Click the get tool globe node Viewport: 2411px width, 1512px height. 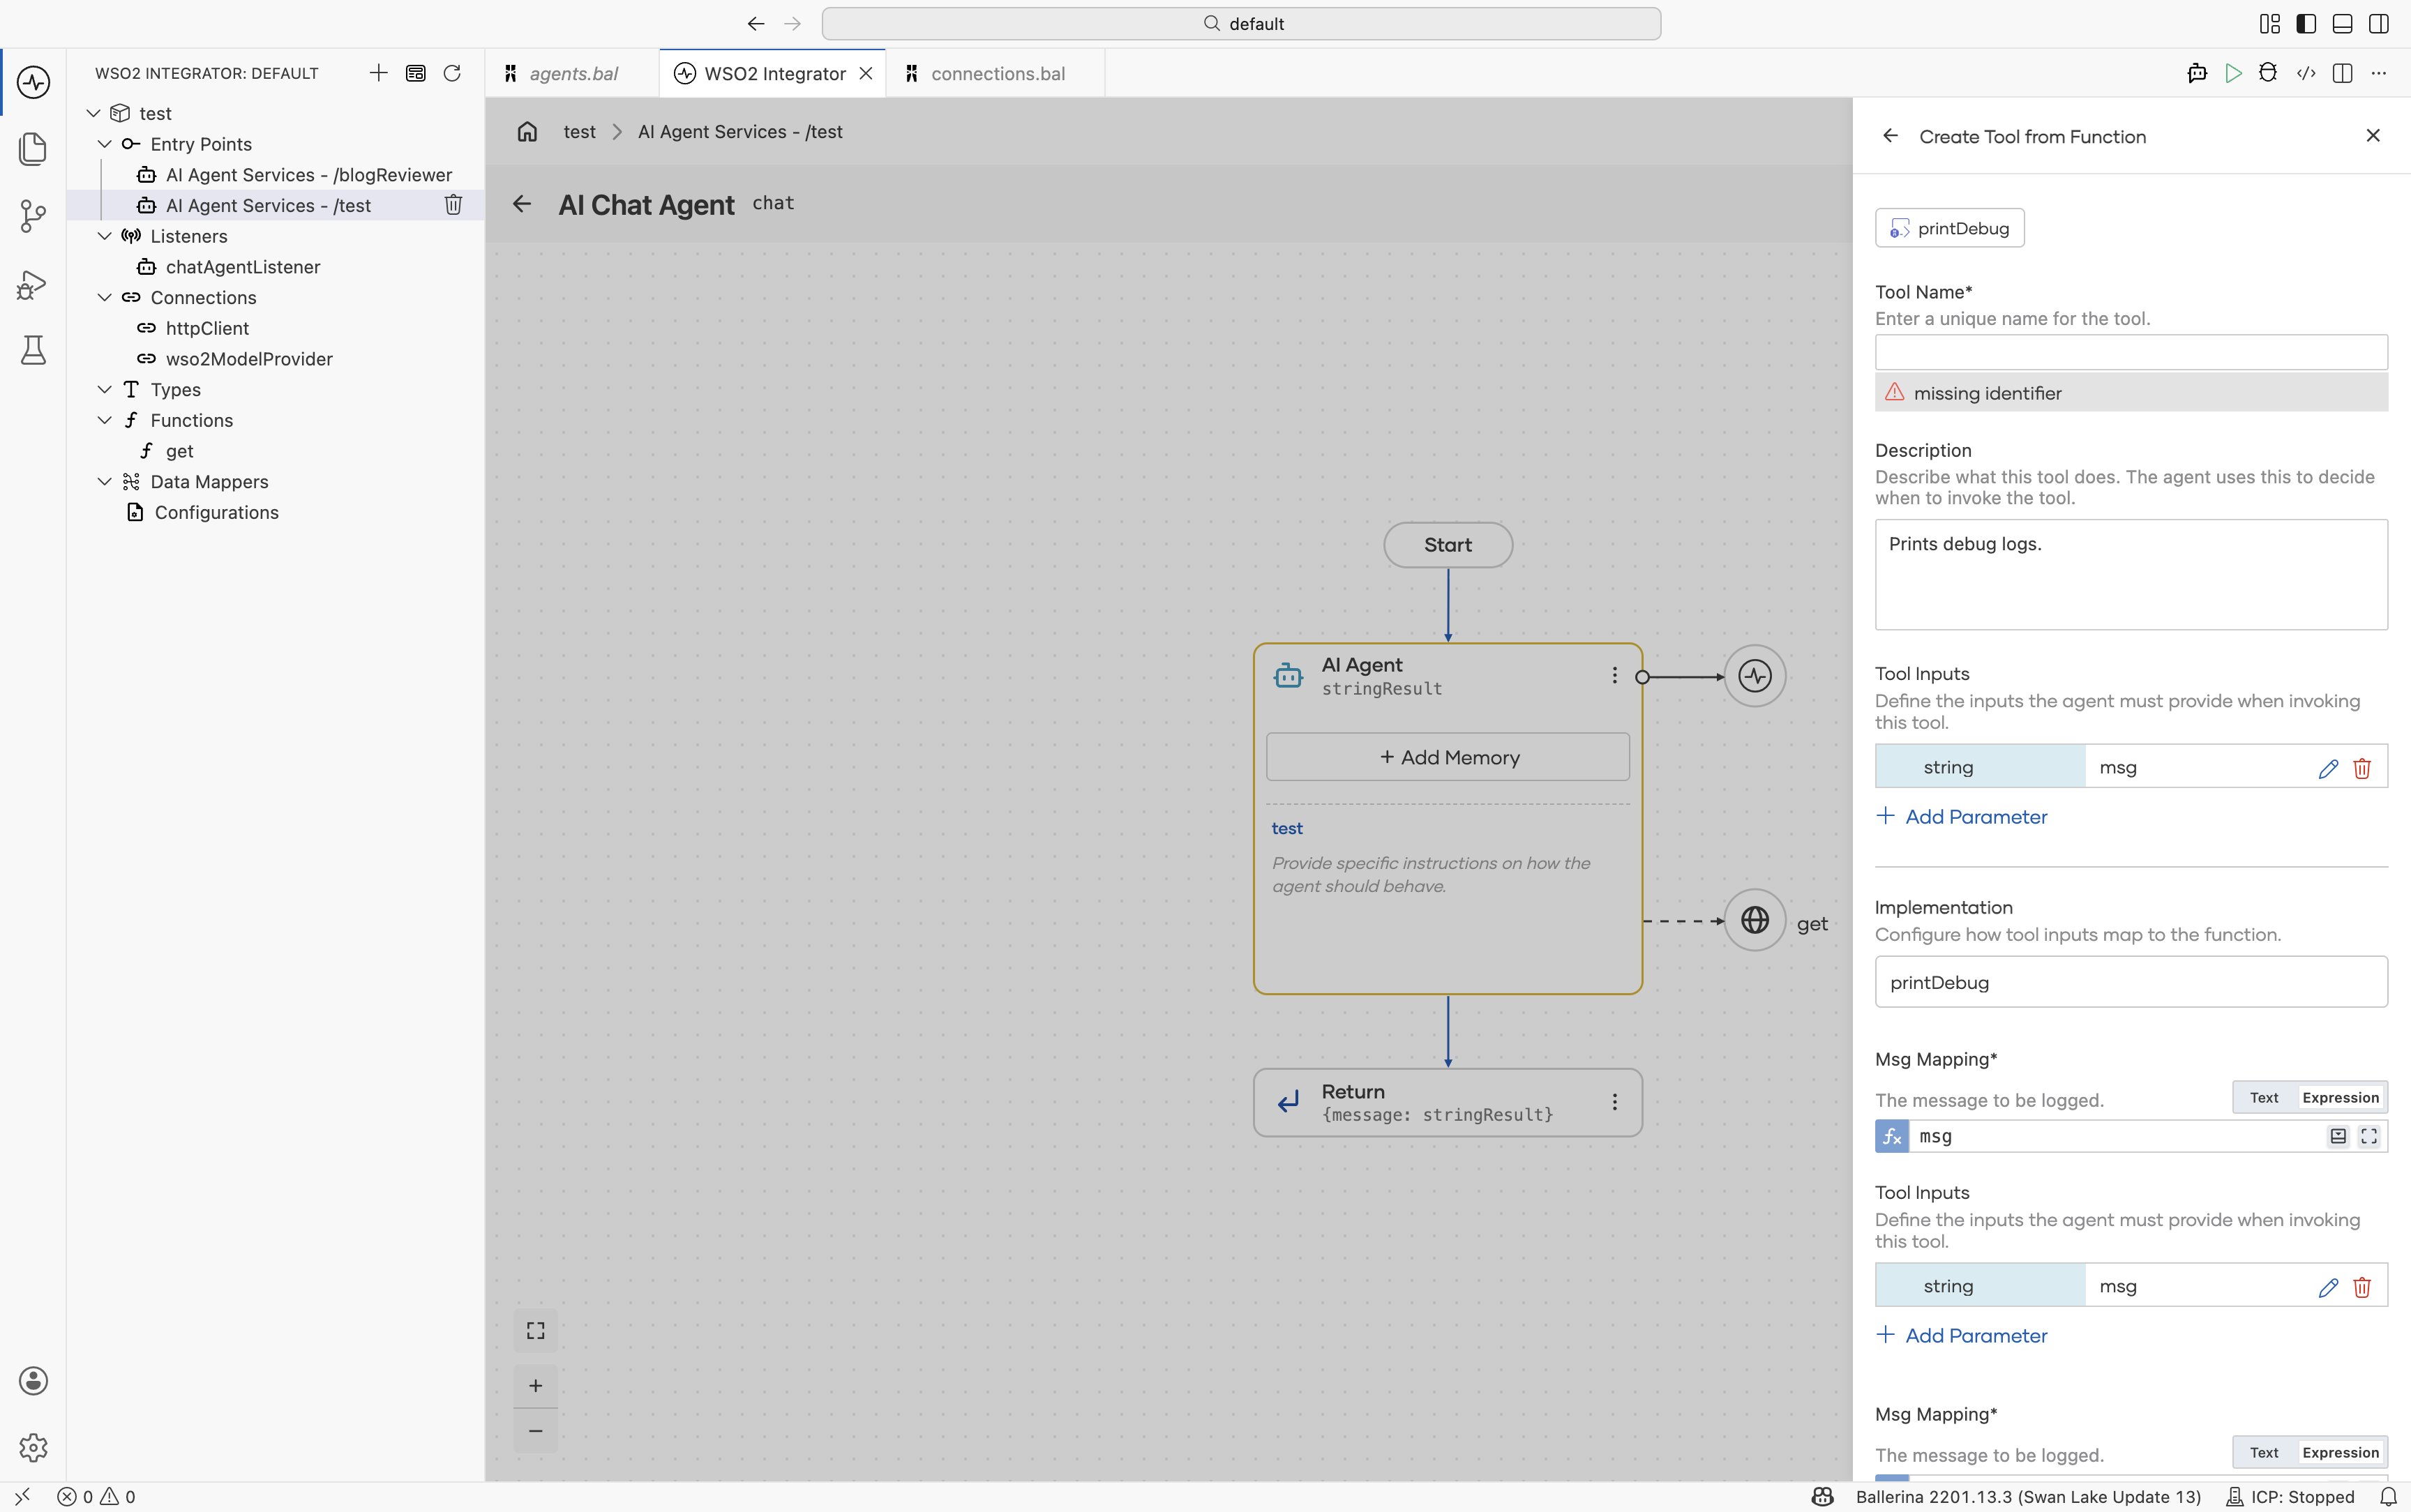pyautogui.click(x=1754, y=920)
